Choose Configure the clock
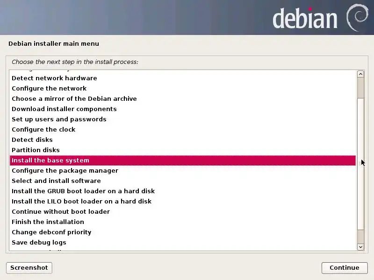The image size is (374, 280). [183, 129]
